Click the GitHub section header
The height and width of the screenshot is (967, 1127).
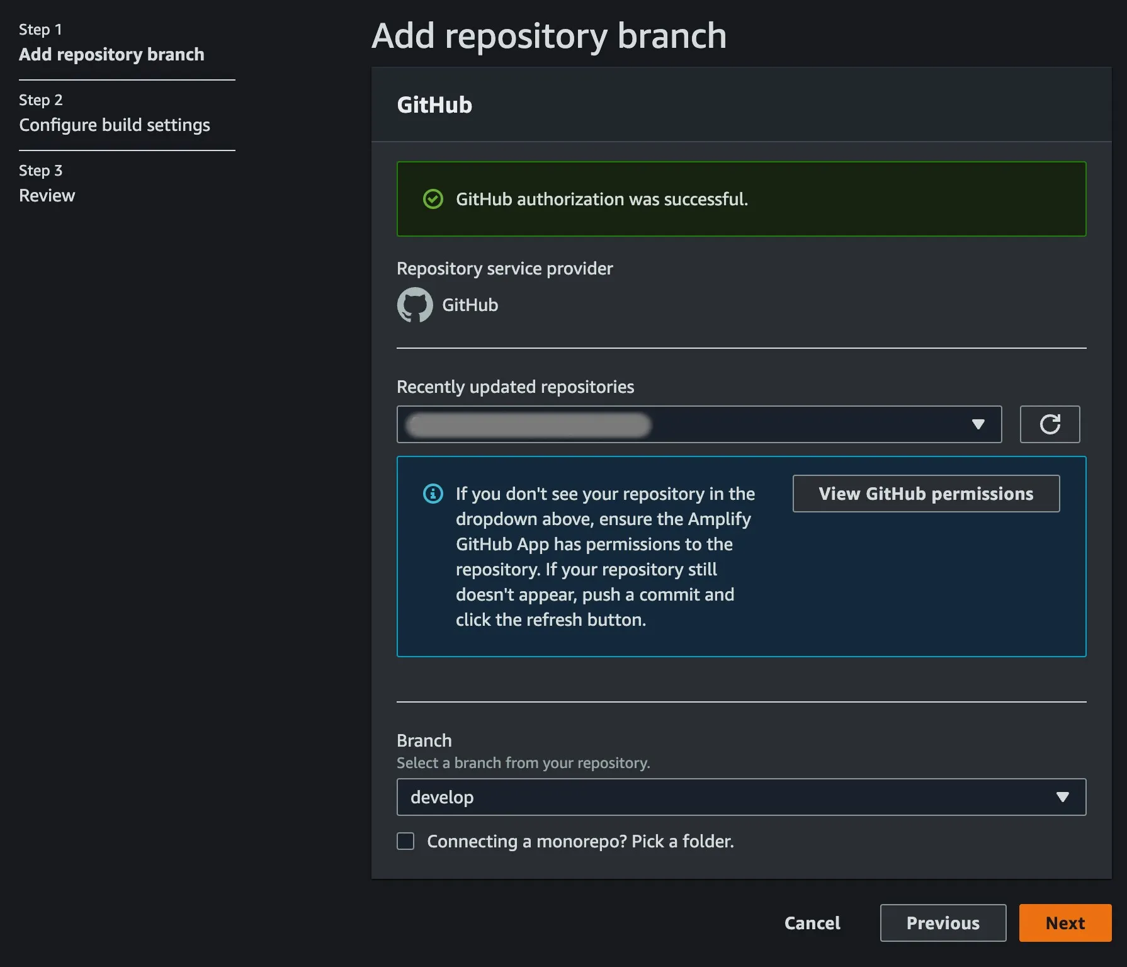434,105
